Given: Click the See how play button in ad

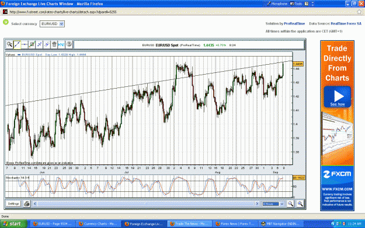Looking at the screenshot, I should [x=338, y=97].
